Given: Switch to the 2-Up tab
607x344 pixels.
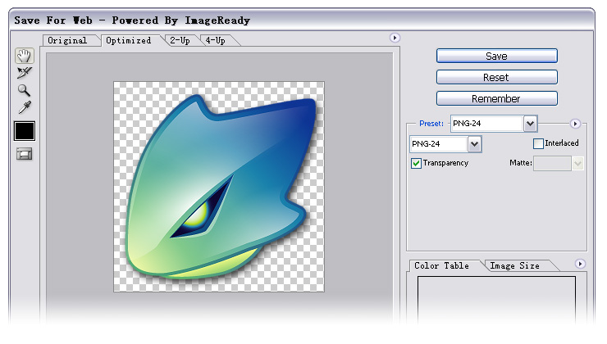Looking at the screenshot, I should (x=180, y=41).
